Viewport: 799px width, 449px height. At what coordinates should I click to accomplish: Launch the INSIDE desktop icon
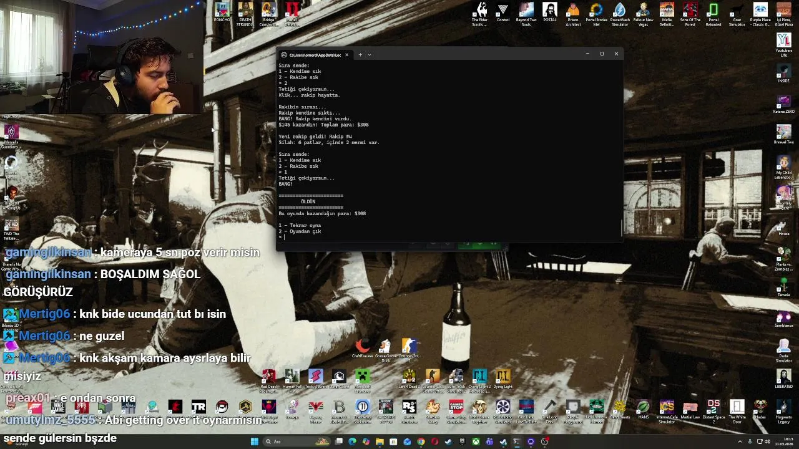[x=783, y=74]
